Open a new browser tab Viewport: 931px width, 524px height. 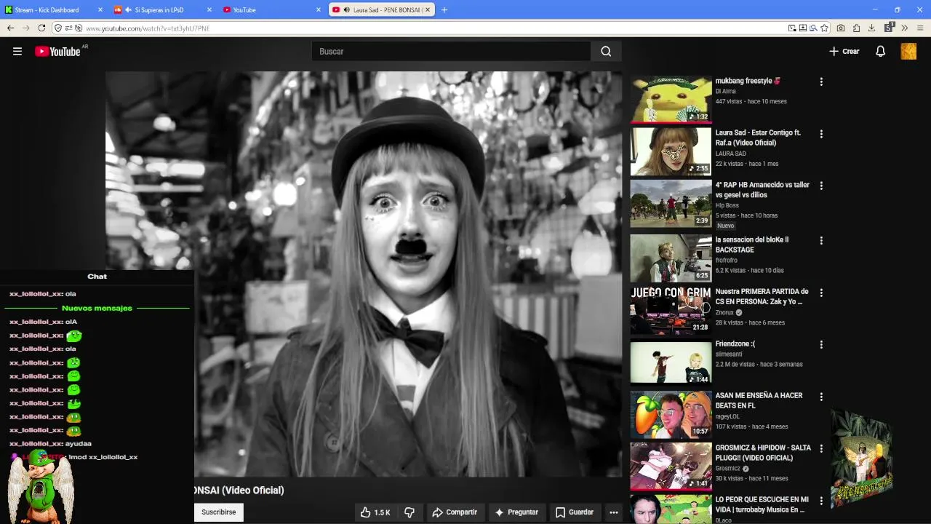click(x=444, y=10)
